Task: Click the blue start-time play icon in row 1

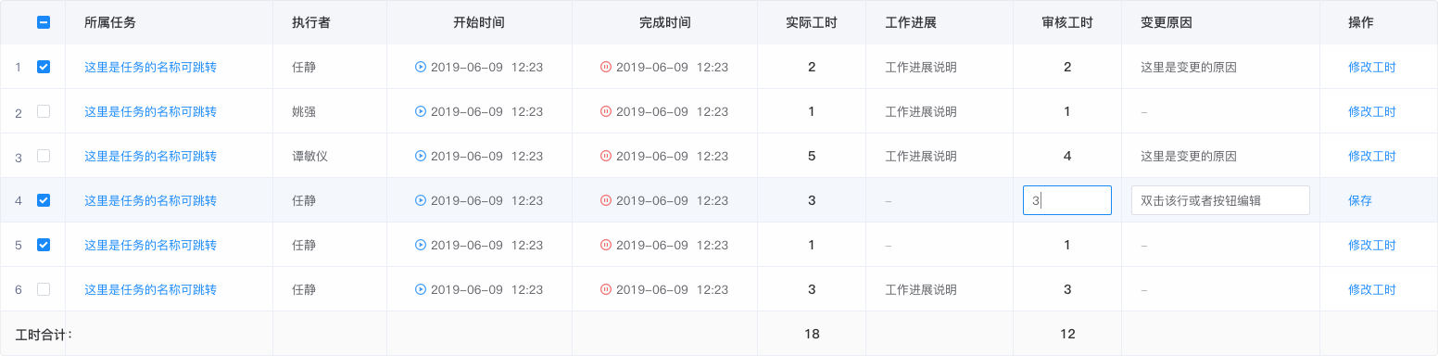Action: pyautogui.click(x=421, y=67)
